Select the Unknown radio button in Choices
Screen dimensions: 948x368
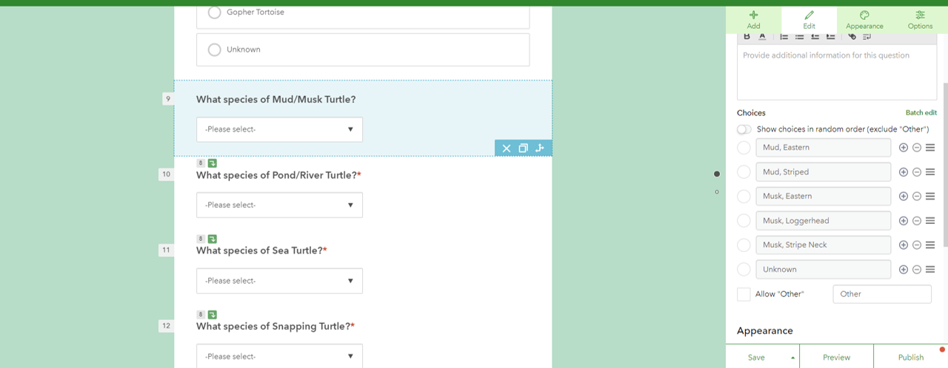744,270
